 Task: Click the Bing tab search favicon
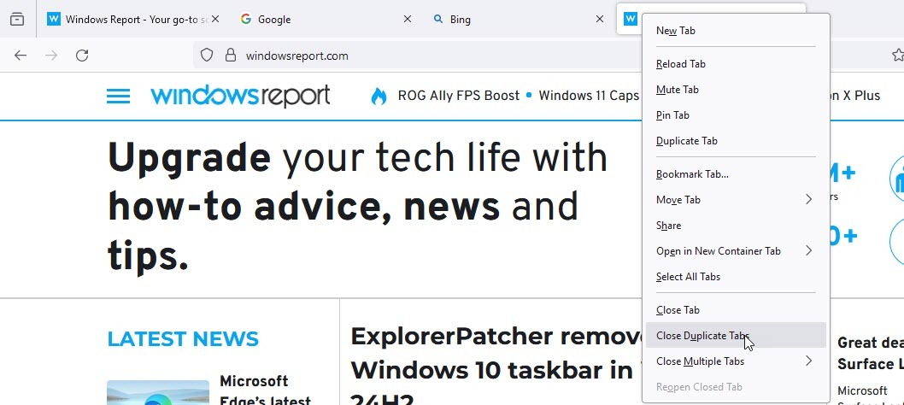click(438, 19)
